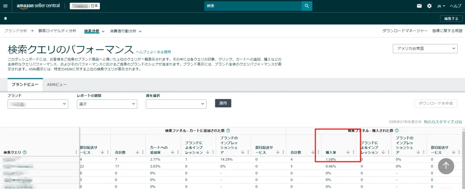Image resolution: width=465 pixels, height=189 pixels.
Task: Open ブランドによるインプレッション menu in cart-added section
Action: [x=213, y=152]
